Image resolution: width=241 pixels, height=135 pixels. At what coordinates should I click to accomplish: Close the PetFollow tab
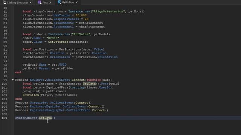coord(77,3)
